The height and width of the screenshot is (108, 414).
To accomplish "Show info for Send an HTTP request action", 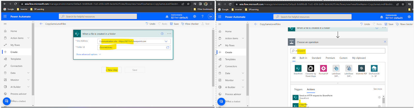I will pos(379,97).
